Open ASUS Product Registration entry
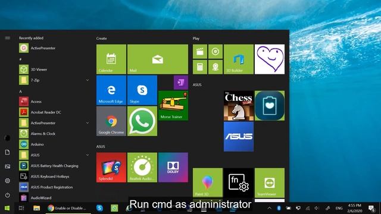This screenshot has height=214, width=381. click(54, 187)
